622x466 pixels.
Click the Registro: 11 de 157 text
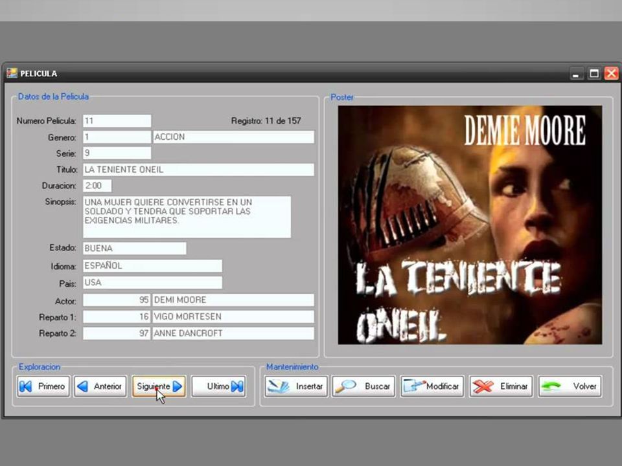pos(266,121)
